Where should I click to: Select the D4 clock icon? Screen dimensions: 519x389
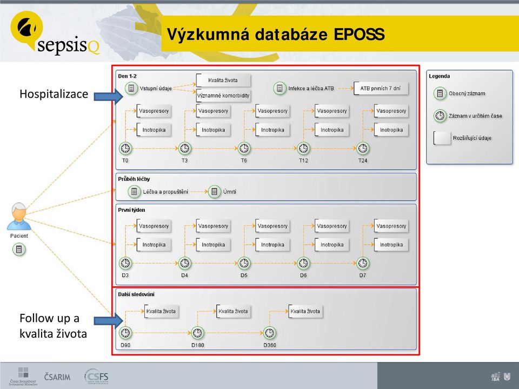(185, 263)
